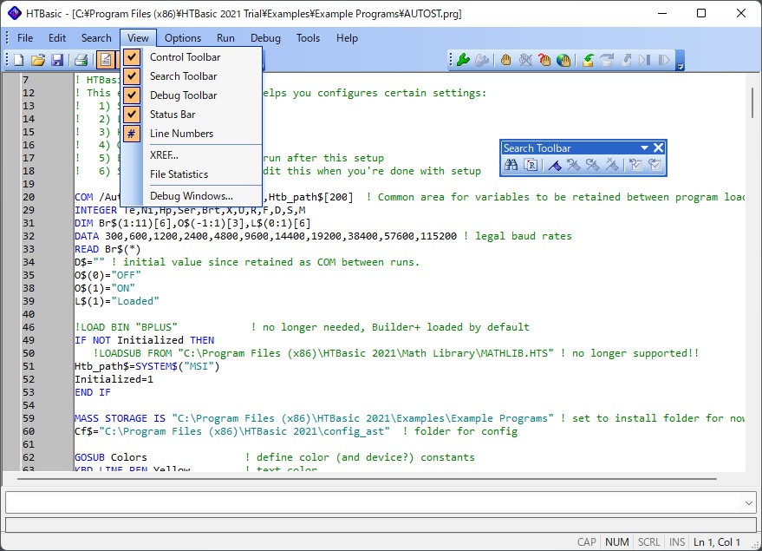Uncheck Control Toolbar in View menu
The image size is (762, 551).
pos(192,57)
